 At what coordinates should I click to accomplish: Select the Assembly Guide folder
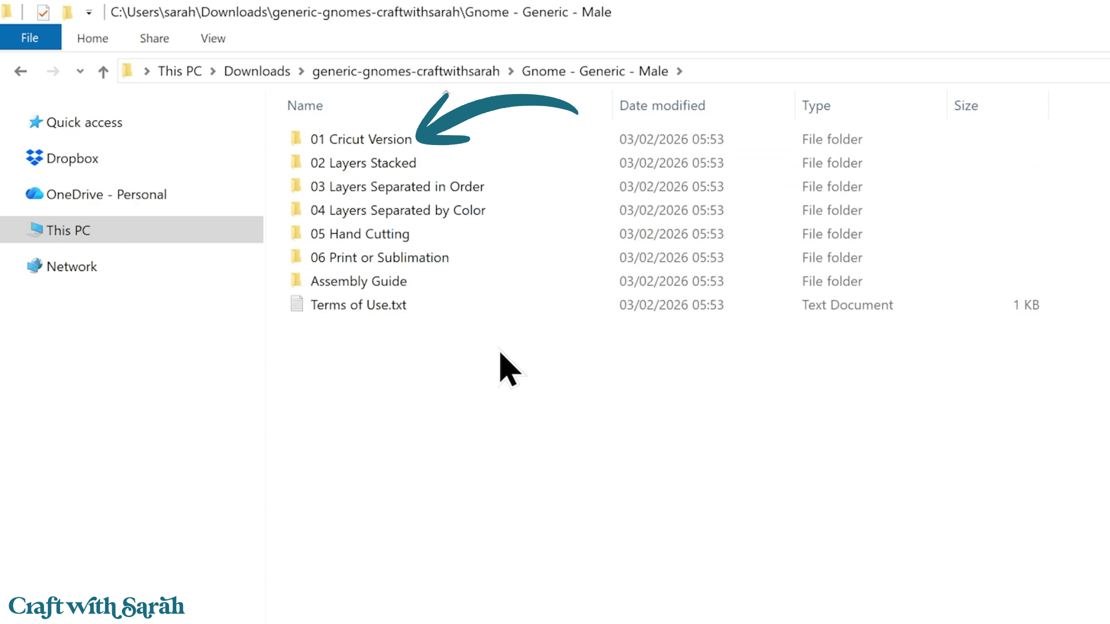pyautogui.click(x=358, y=281)
